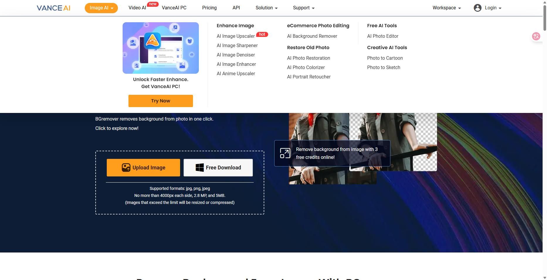Viewport: 547px width, 280px height.
Task: Open AI Photo Colorizer
Action: click(306, 68)
